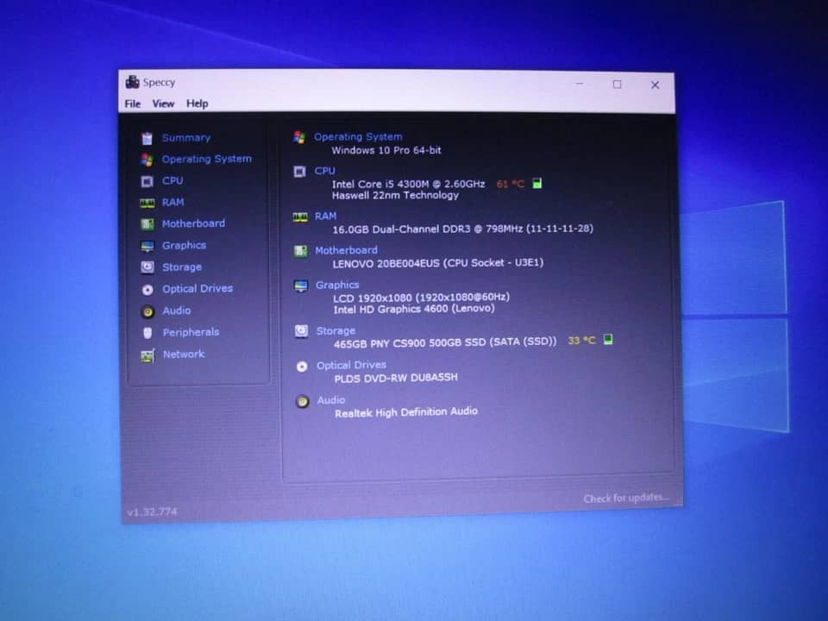This screenshot has height=621, width=828.
Task: Click the CPU icon in the summary panel
Action: click(x=299, y=171)
